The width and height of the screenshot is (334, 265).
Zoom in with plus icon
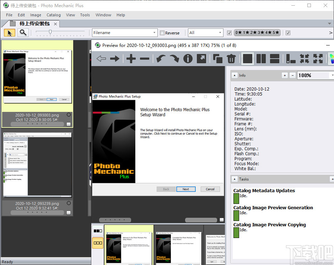(x=131, y=59)
